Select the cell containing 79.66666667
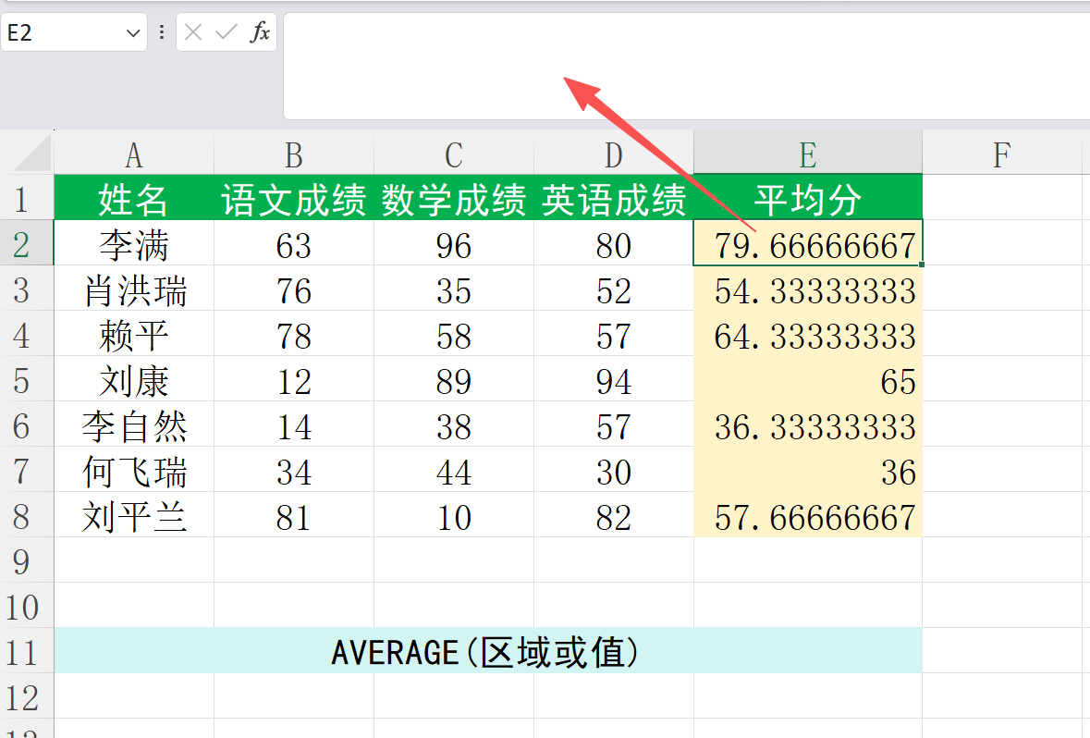This screenshot has height=738, width=1090. pos(807,245)
